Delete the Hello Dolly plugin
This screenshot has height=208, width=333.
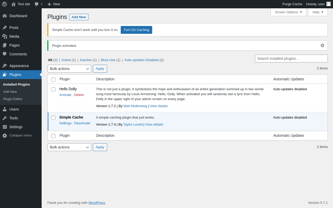click(x=79, y=95)
